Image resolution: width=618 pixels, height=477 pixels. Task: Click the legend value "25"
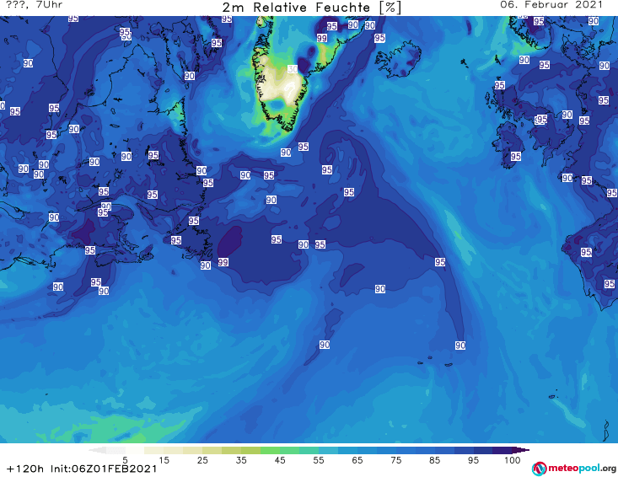coord(202,460)
